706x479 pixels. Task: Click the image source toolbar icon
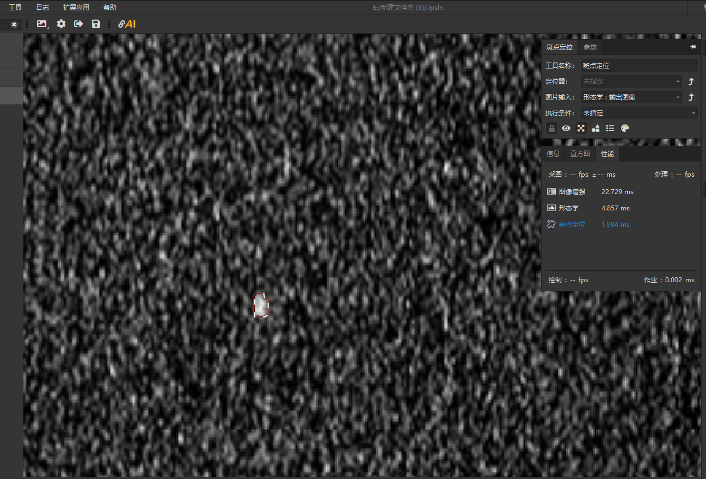click(42, 24)
